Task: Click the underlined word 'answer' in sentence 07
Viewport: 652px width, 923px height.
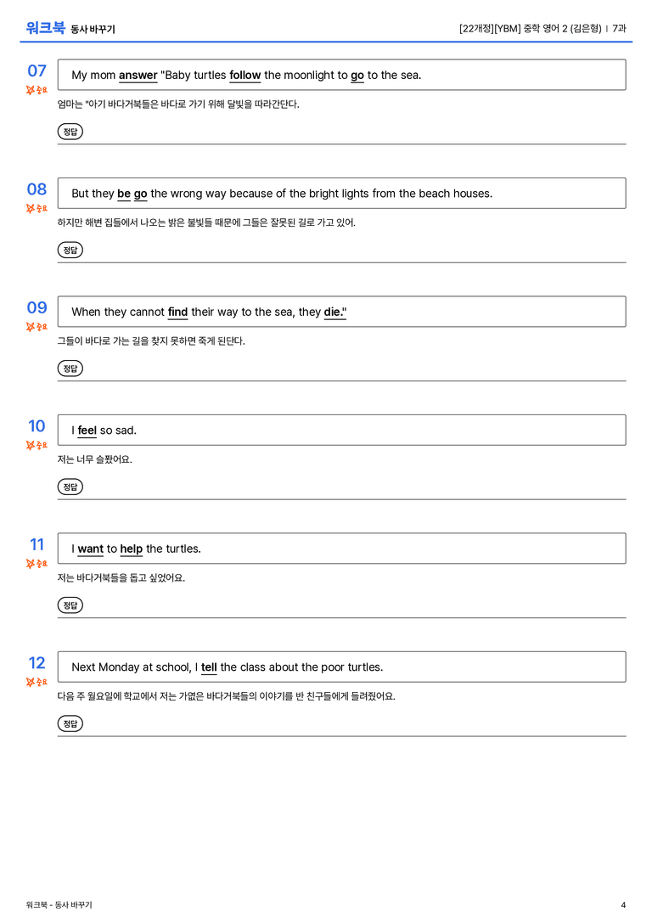Action: coord(138,76)
